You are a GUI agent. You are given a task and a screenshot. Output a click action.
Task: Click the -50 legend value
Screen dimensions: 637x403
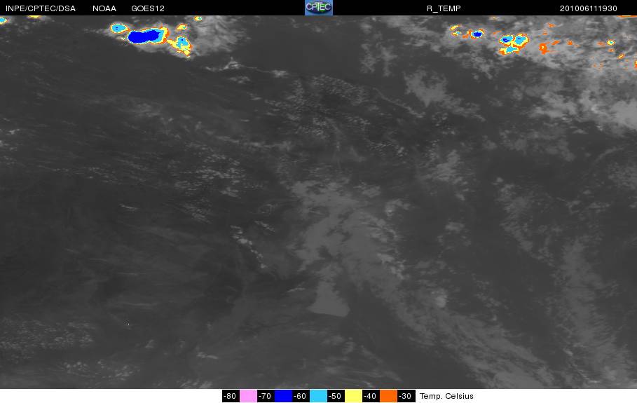[x=336, y=396]
